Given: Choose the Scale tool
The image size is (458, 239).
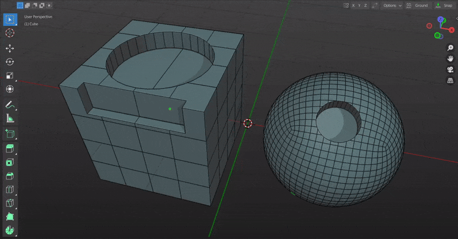Looking at the screenshot, I should click(10, 75).
